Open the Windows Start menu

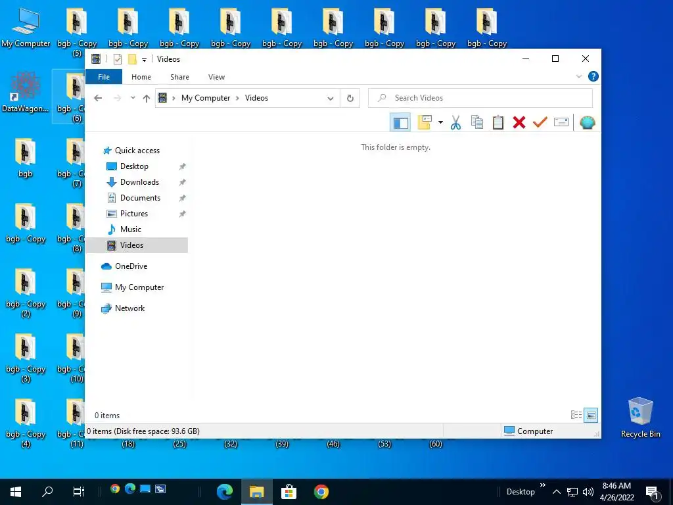point(16,492)
